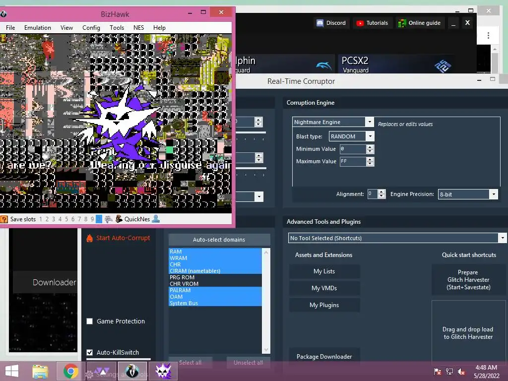Uncheck the Auto-KillSwitch checkbox
This screenshot has height=381, width=508.
pyautogui.click(x=90, y=353)
